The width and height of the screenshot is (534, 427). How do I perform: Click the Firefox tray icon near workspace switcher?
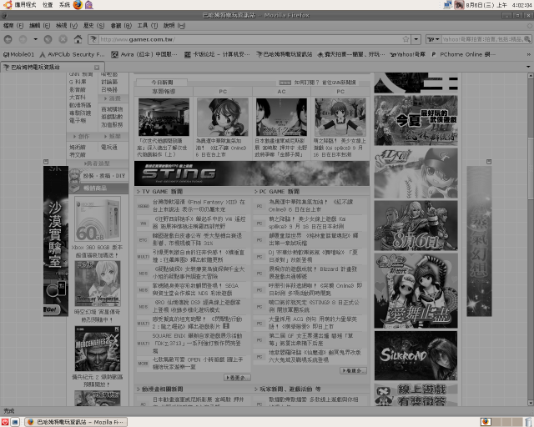click(x=485, y=422)
